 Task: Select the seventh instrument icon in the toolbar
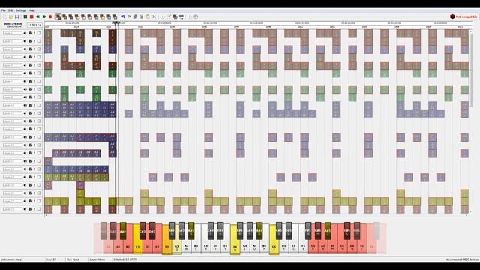(96, 16)
